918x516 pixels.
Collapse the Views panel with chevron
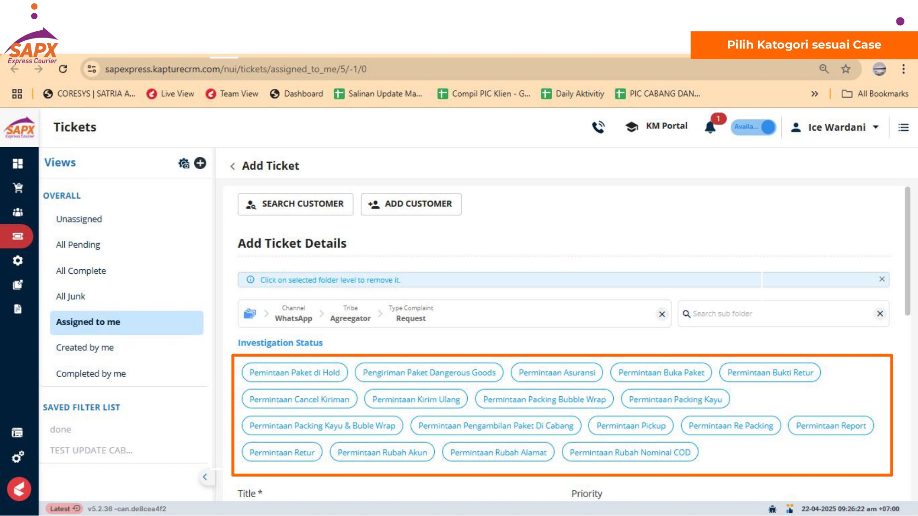205,477
